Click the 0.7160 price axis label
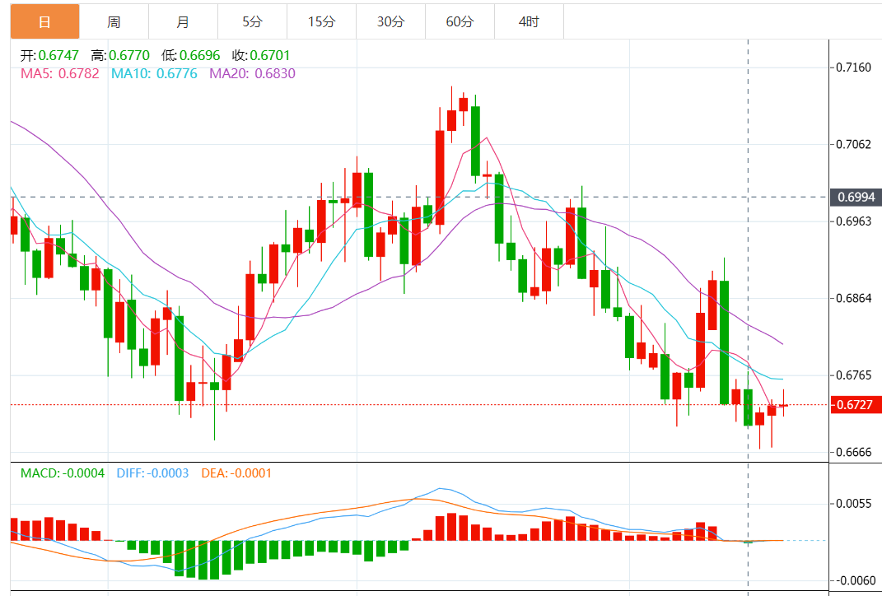Image resolution: width=882 pixels, height=596 pixels. coord(854,68)
